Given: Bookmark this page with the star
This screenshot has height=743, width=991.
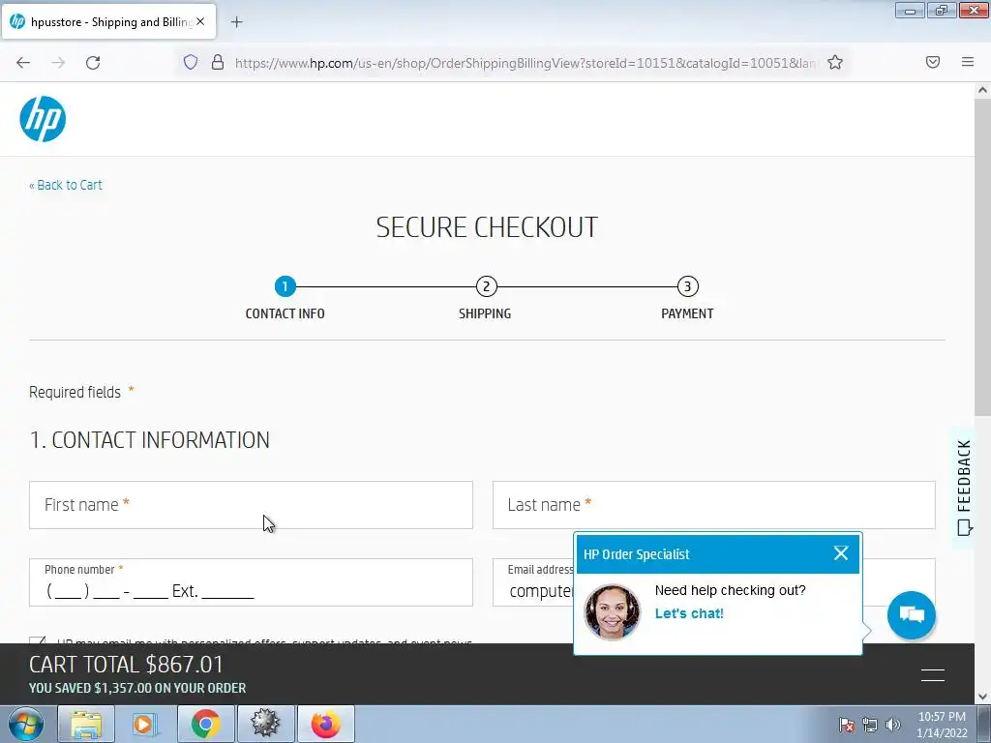Looking at the screenshot, I should (x=835, y=62).
